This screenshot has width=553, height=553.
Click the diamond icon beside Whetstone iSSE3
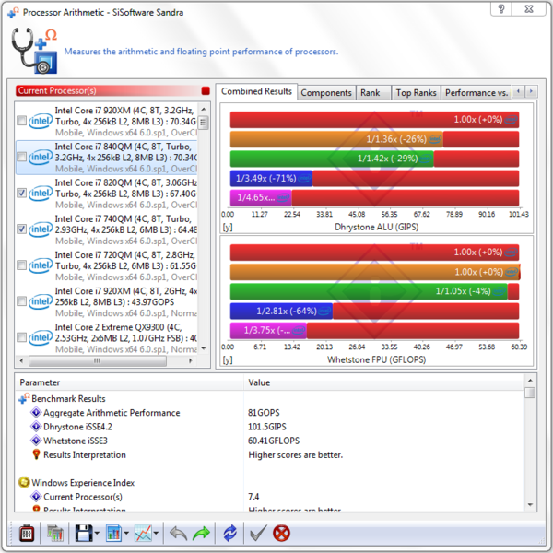click(36, 441)
